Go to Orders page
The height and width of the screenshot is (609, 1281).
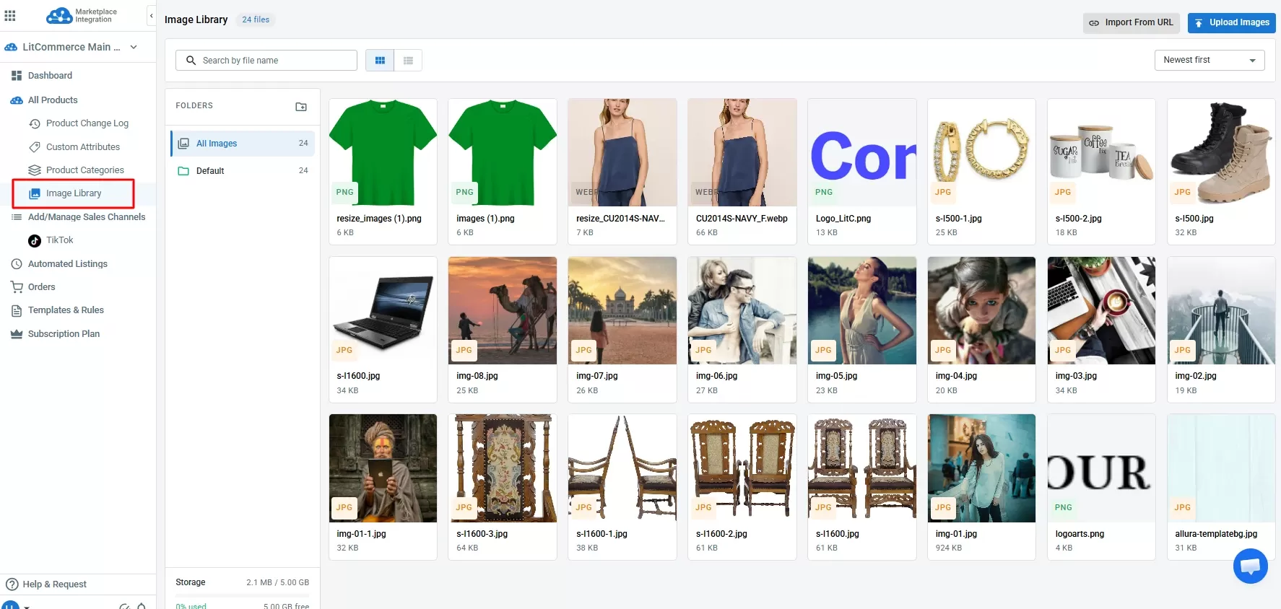click(x=41, y=287)
